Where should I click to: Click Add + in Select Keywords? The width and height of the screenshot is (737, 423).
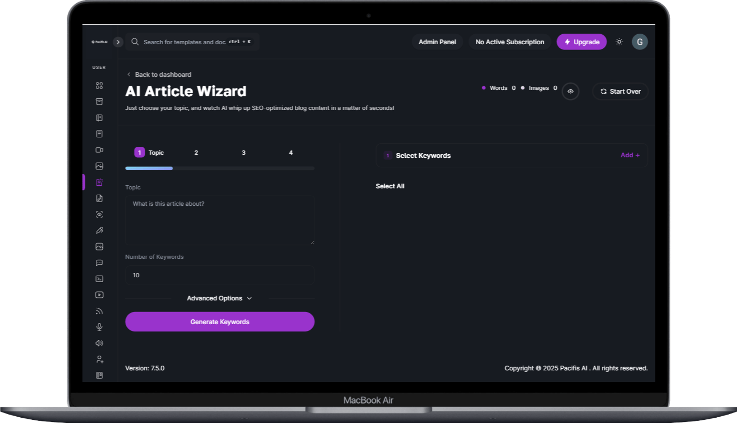click(x=630, y=155)
